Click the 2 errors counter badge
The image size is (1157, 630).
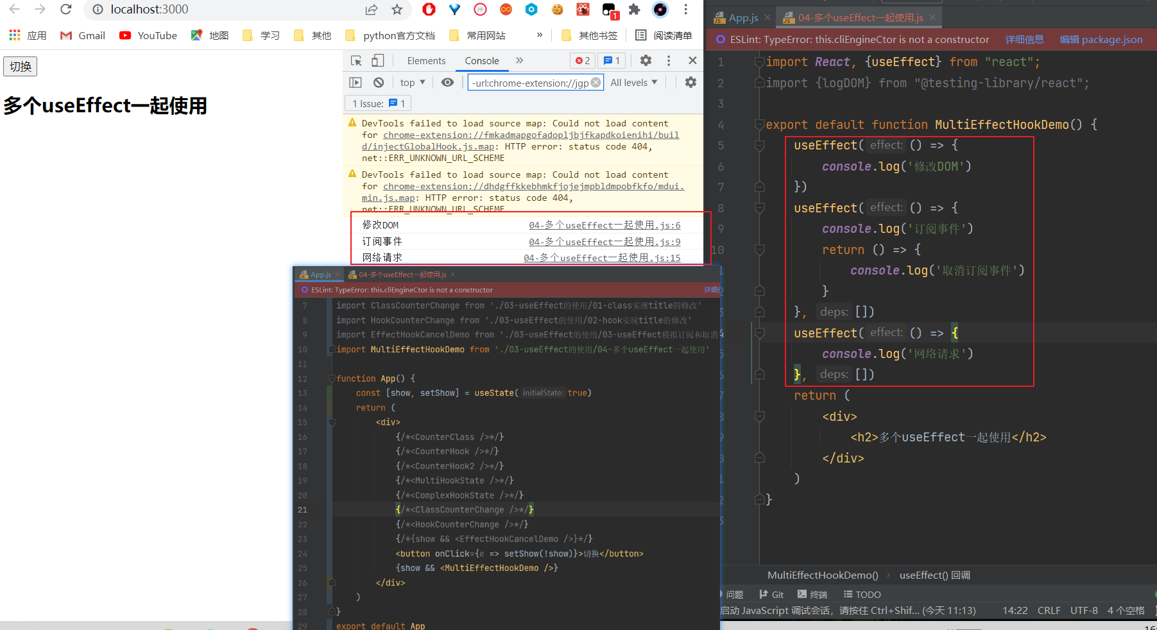coord(583,60)
